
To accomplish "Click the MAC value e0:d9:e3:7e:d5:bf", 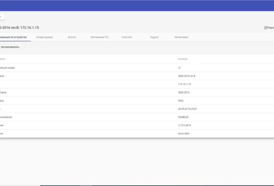I will 187,109.
